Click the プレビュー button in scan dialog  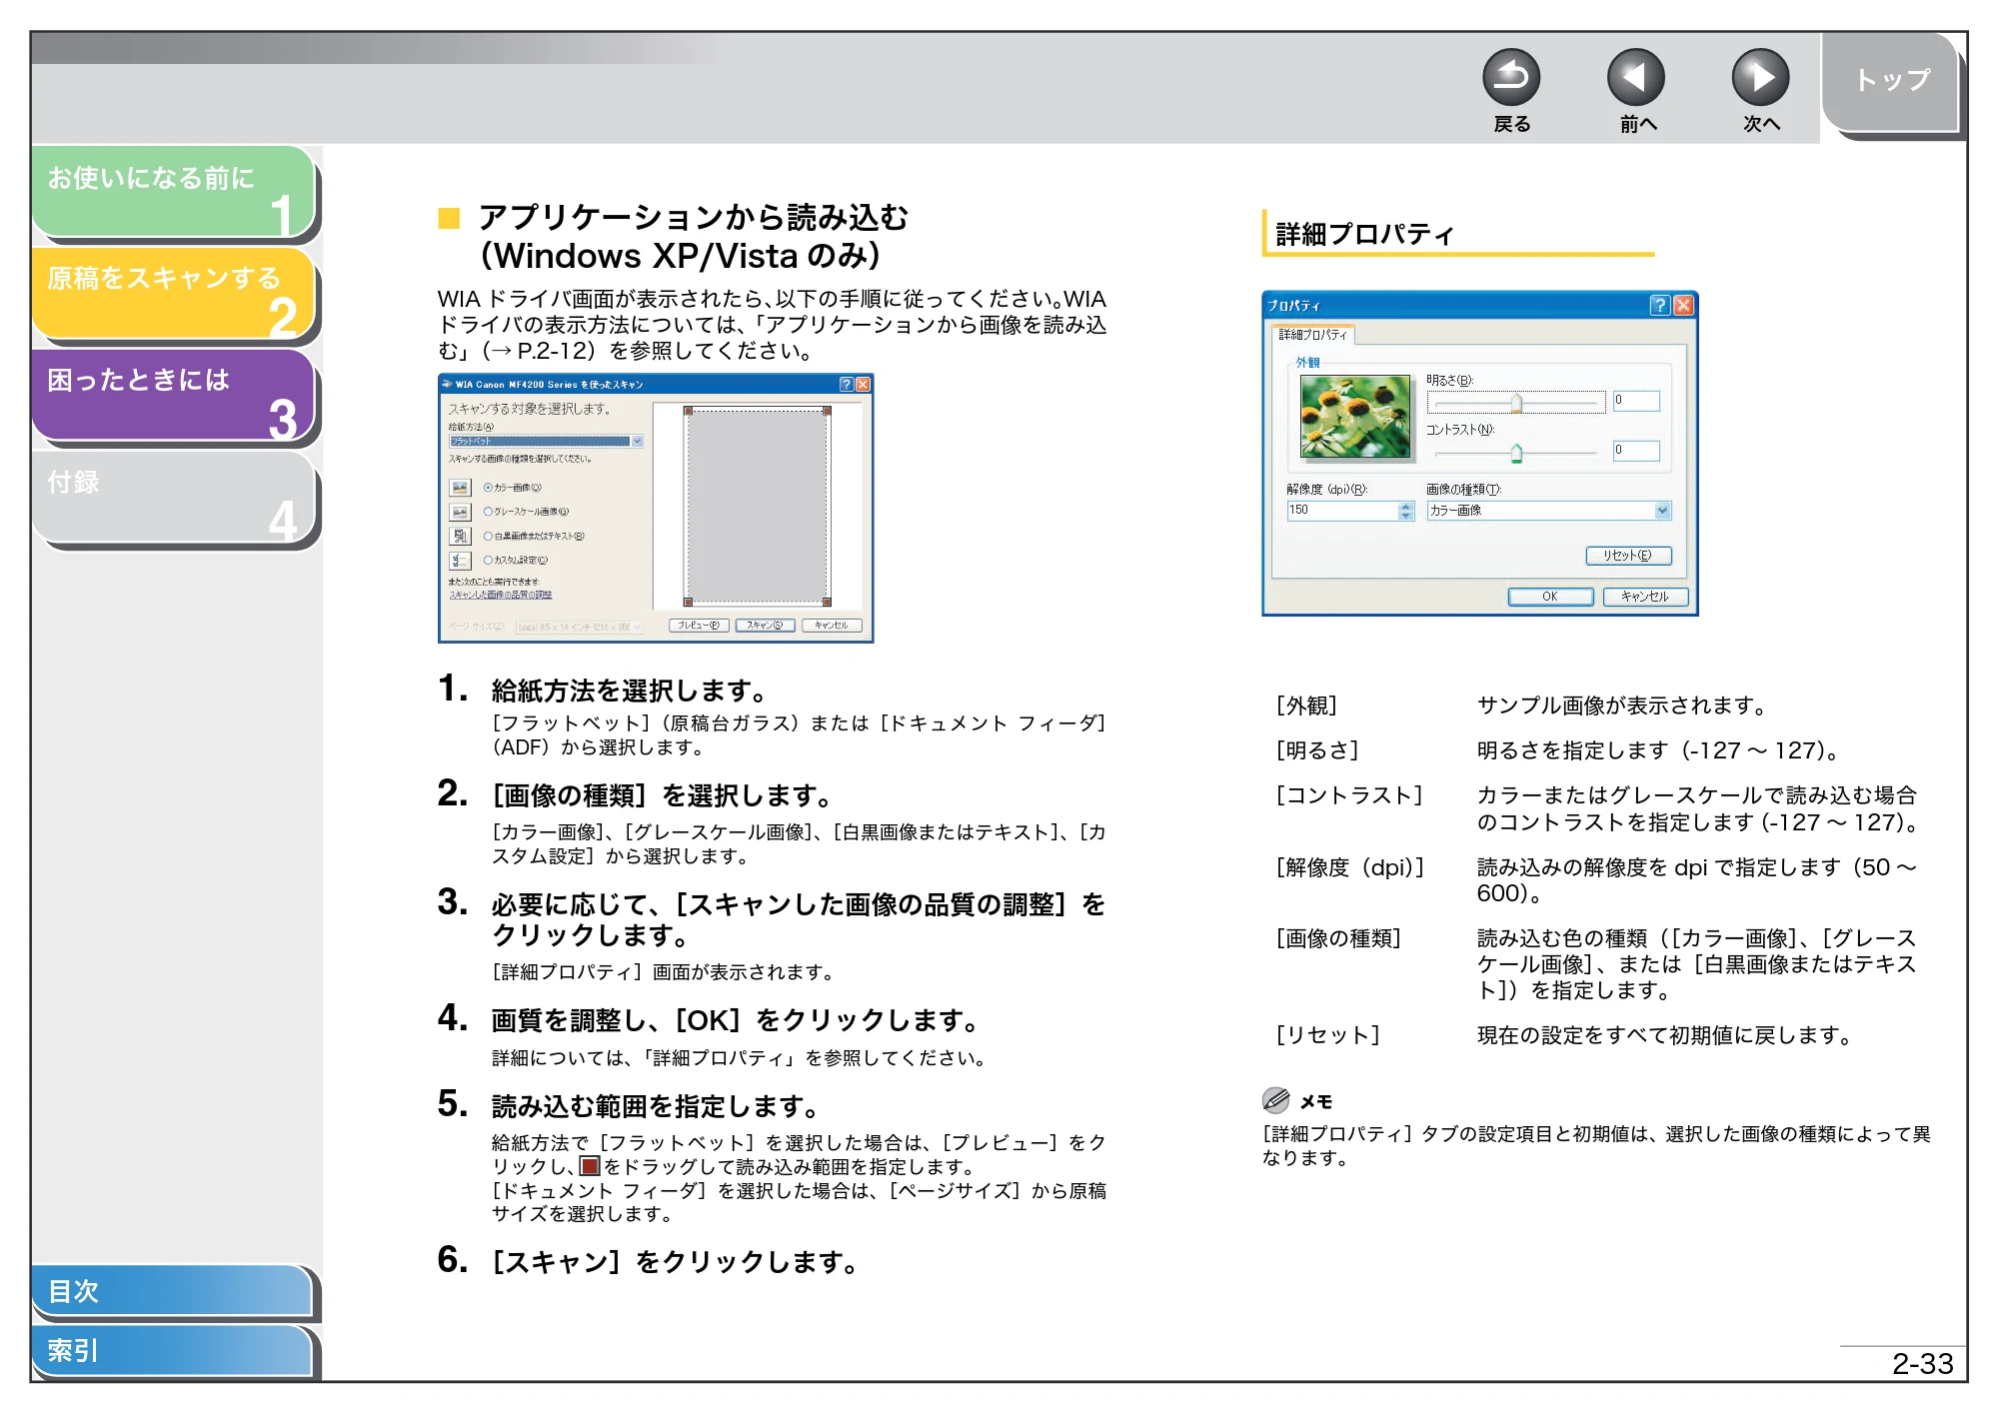699,626
